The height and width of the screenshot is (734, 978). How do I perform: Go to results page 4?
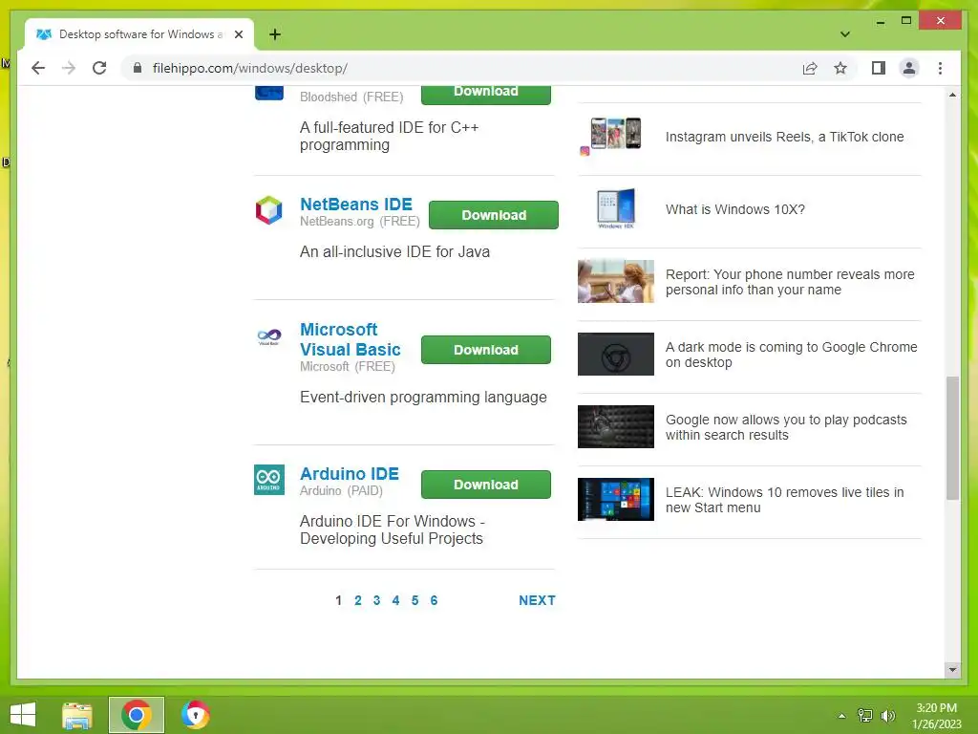(x=395, y=600)
